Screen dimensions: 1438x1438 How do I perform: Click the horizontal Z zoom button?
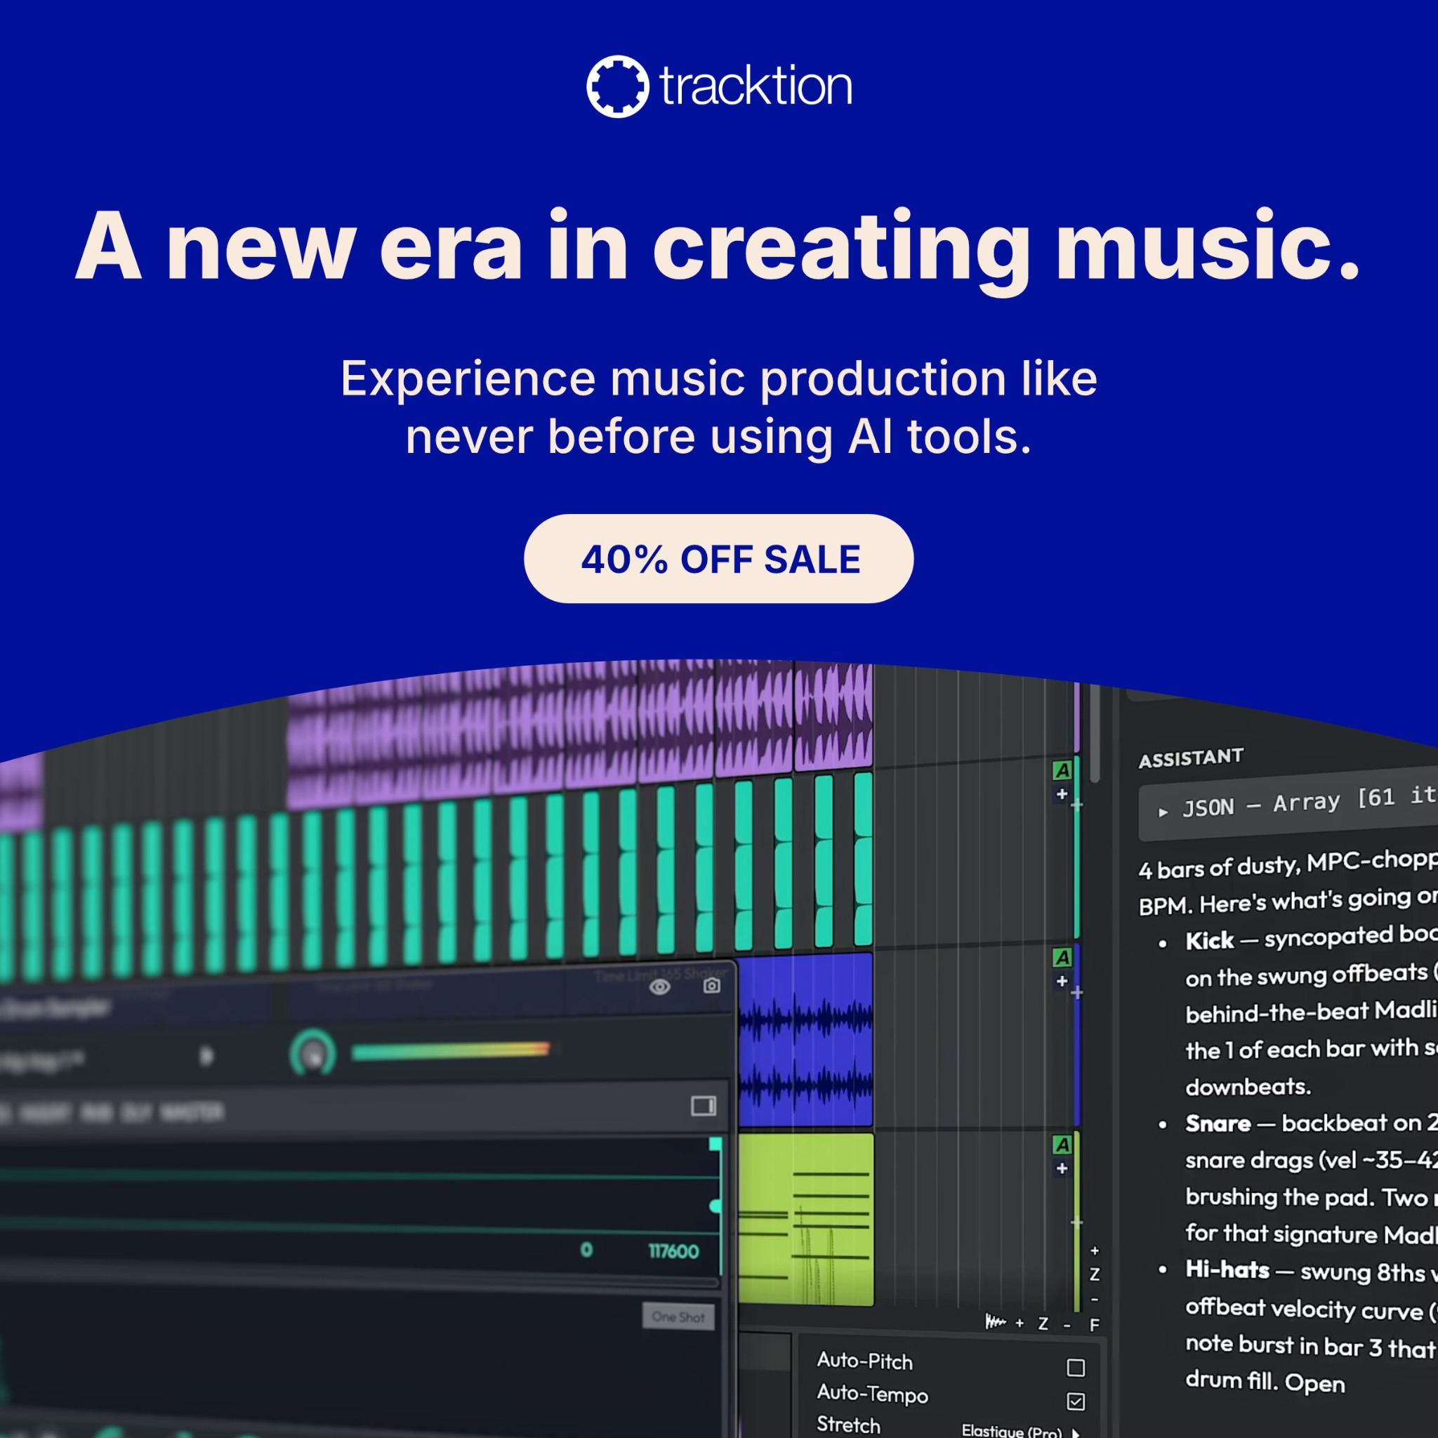point(1043,1324)
